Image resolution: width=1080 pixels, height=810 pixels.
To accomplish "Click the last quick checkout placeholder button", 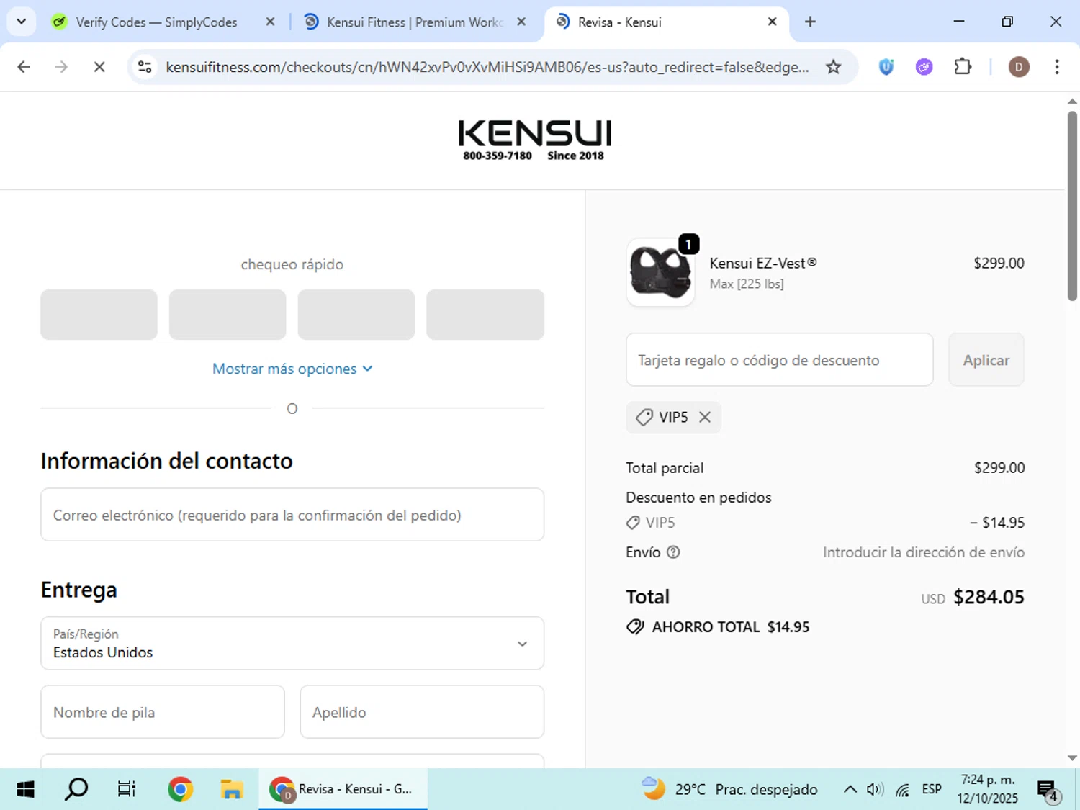I will 485,315.
